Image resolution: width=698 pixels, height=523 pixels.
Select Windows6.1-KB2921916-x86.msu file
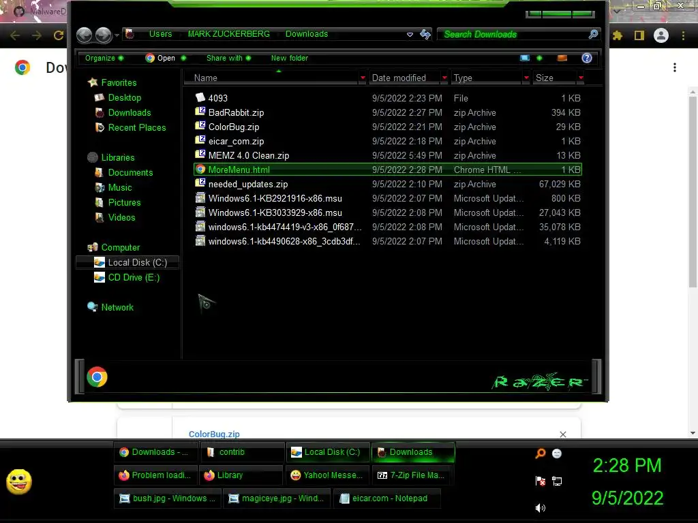388,198
